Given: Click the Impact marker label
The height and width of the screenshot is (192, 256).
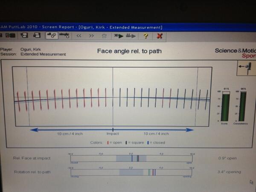Looking at the screenshot, I should coord(113,134).
